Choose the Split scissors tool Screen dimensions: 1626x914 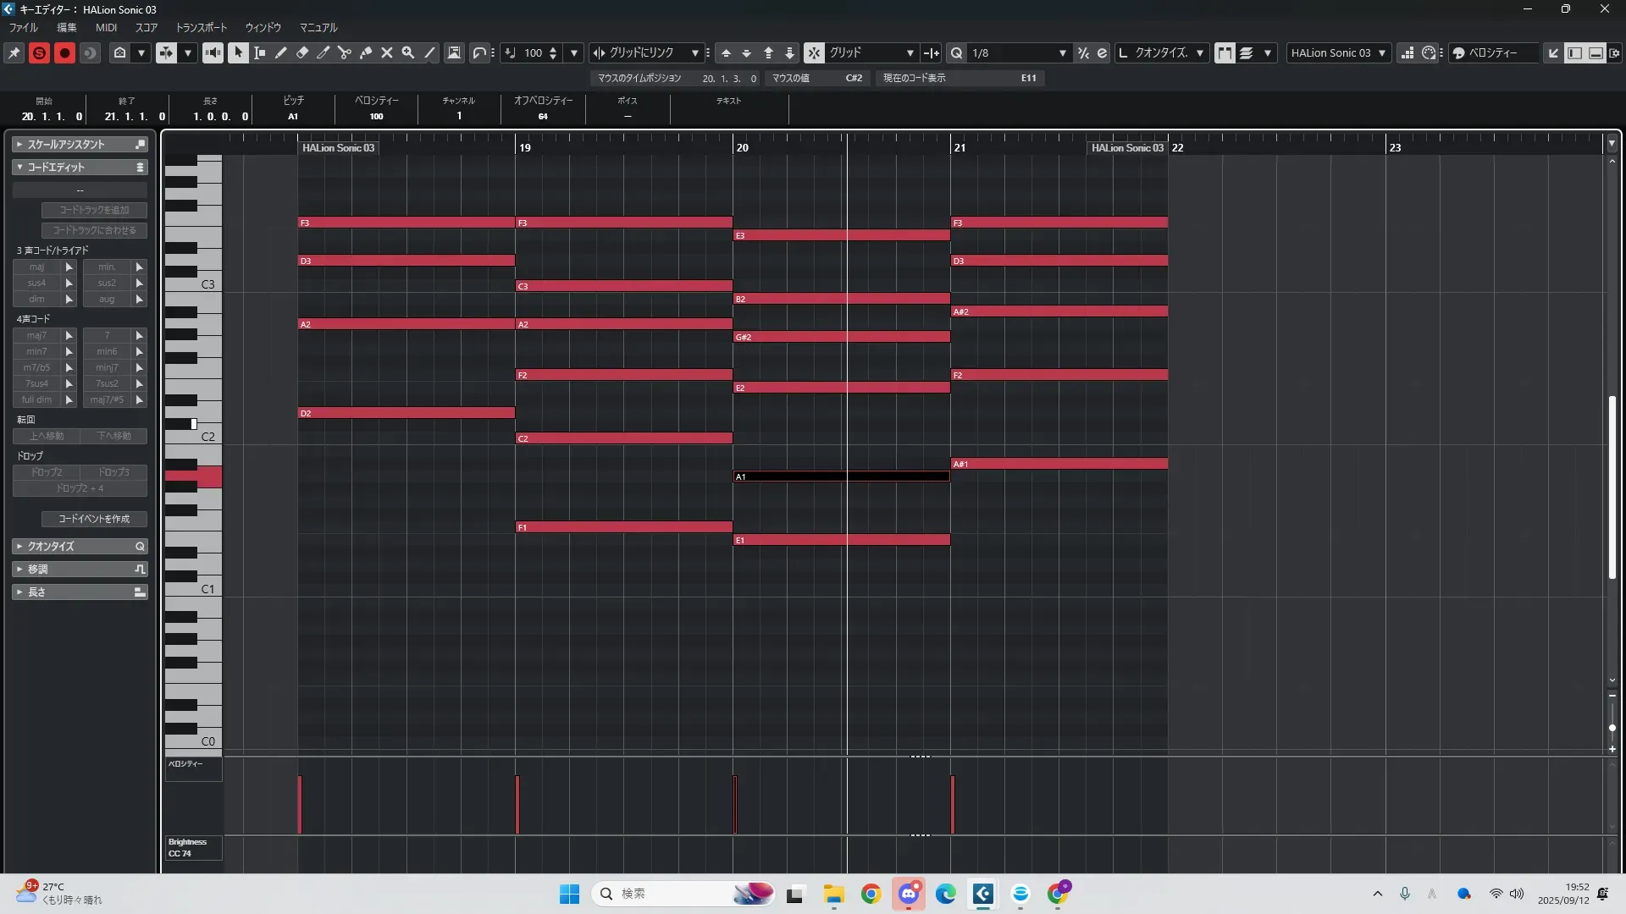[x=345, y=52]
